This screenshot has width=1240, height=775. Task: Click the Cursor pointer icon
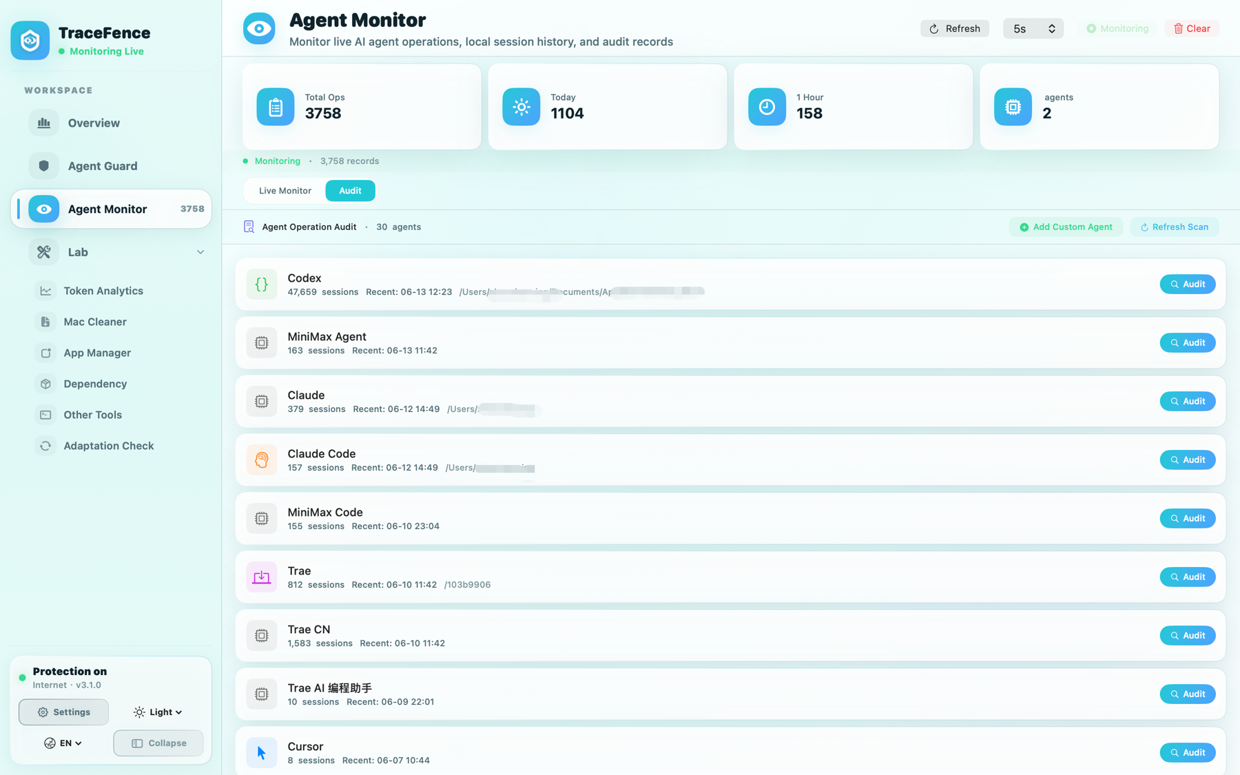coord(262,752)
